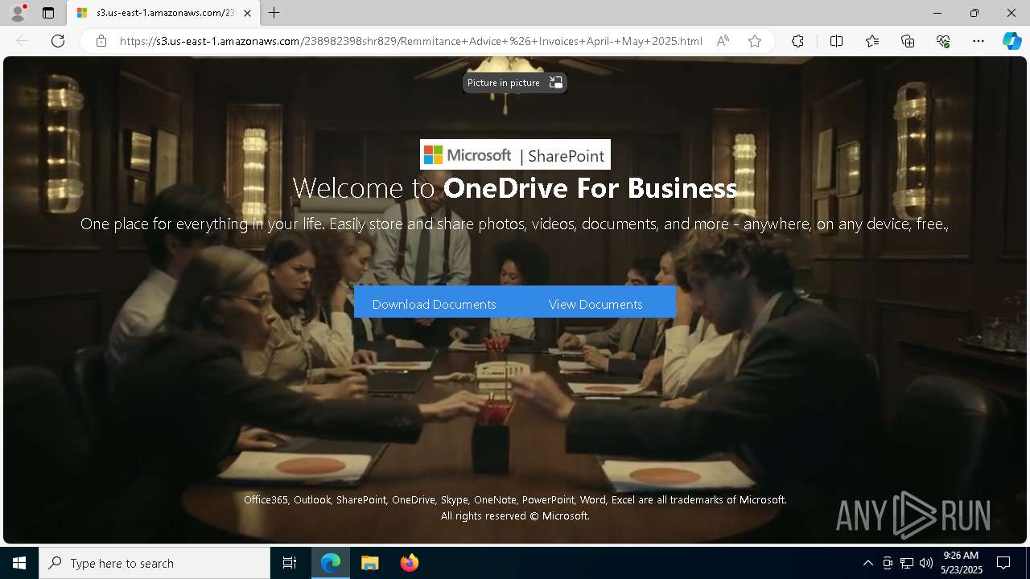Open Settings and more menu
The image size is (1030, 579).
coord(978,41)
